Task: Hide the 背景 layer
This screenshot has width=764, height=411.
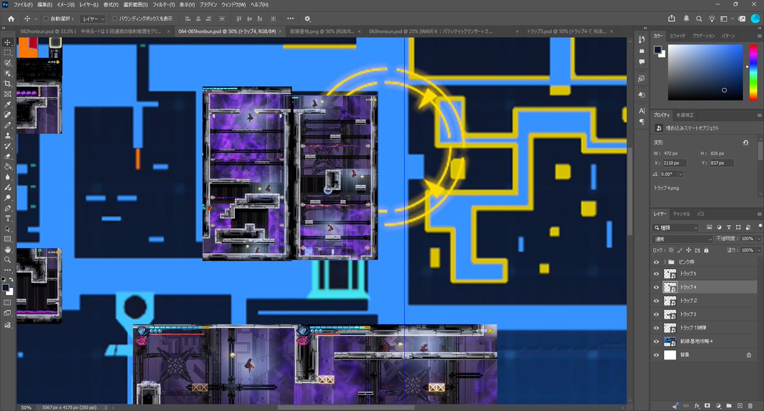Action: pyautogui.click(x=656, y=354)
